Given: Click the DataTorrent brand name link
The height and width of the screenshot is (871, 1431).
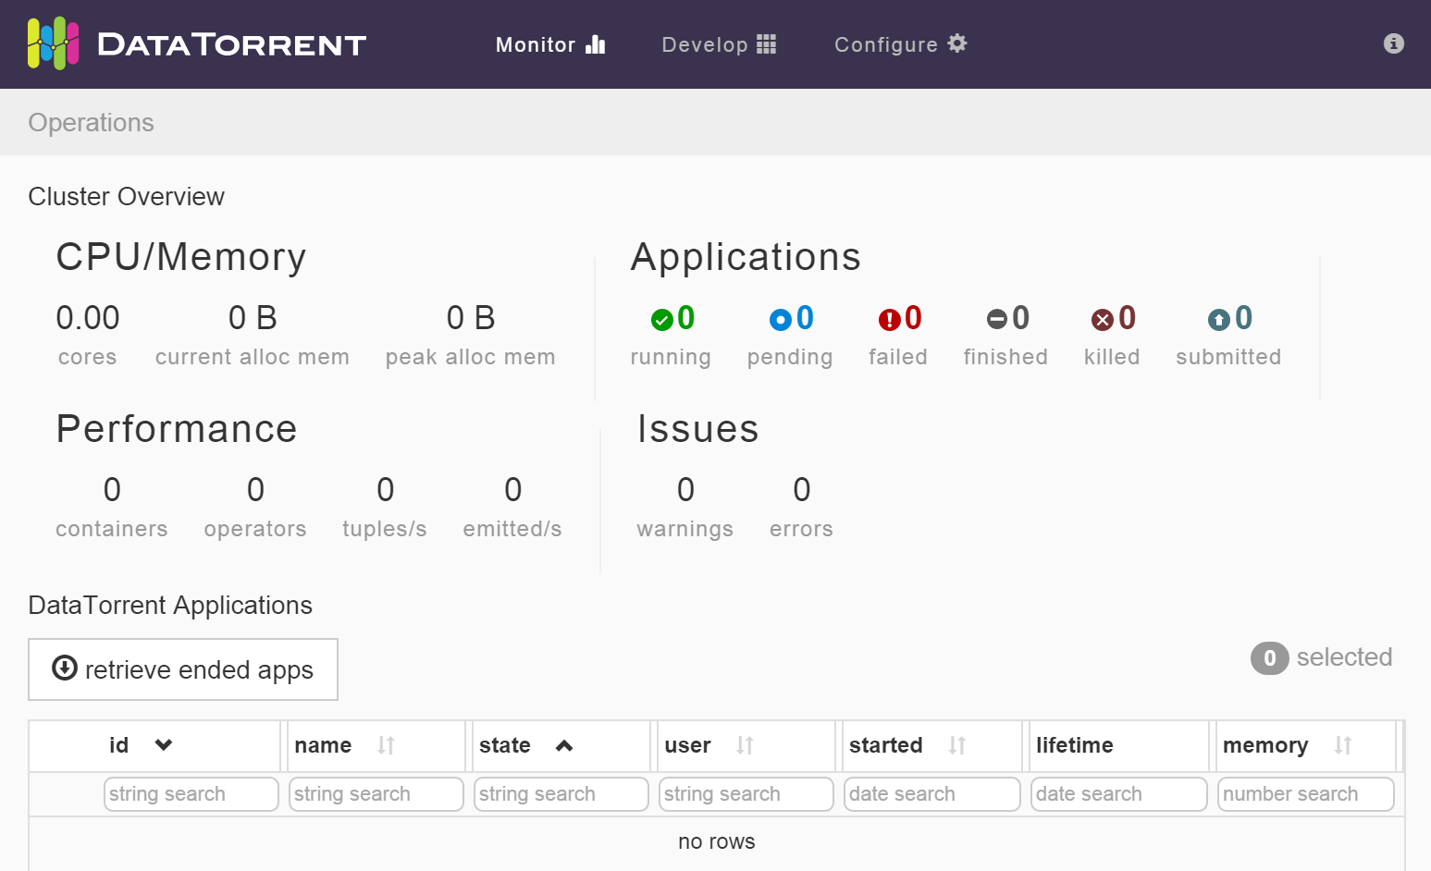Looking at the screenshot, I should 231,44.
